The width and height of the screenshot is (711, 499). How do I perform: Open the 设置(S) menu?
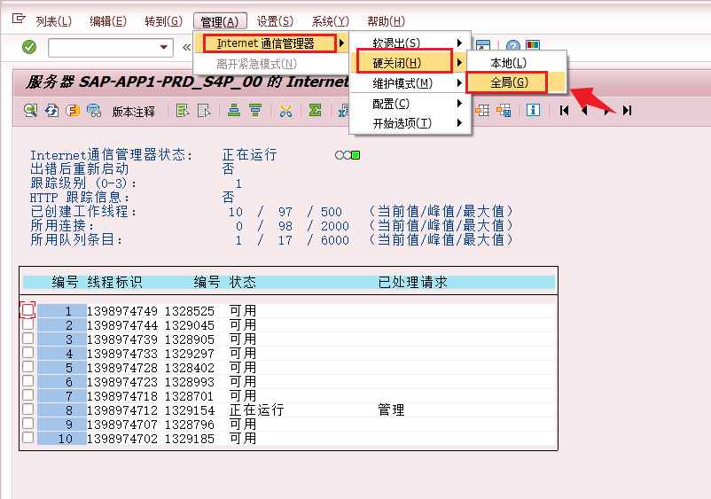(x=275, y=21)
